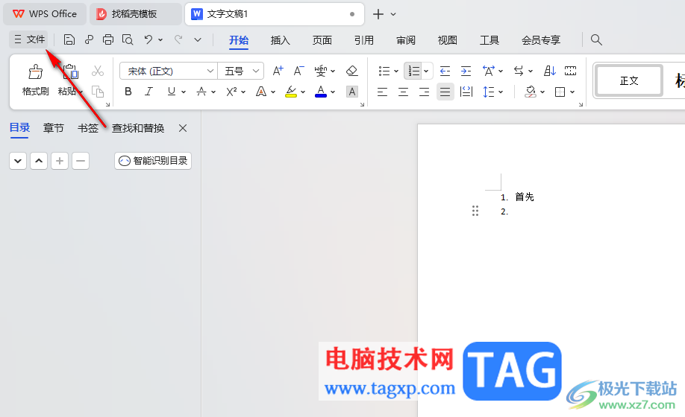The height and width of the screenshot is (417, 685).
Task: Toggle the numbered list icon
Action: [x=413, y=71]
